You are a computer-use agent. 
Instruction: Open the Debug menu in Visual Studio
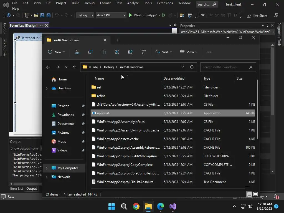[x=90, y=3]
